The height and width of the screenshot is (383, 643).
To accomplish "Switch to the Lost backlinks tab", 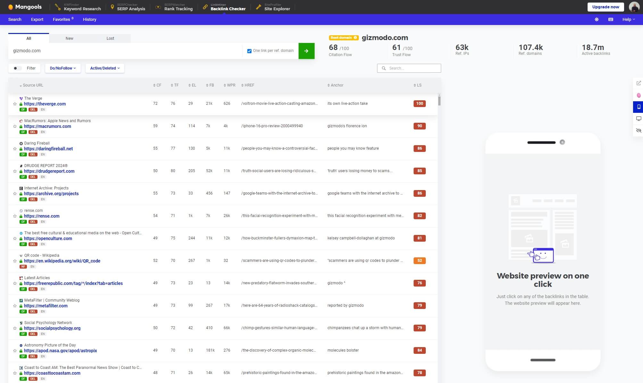I will [110, 38].
